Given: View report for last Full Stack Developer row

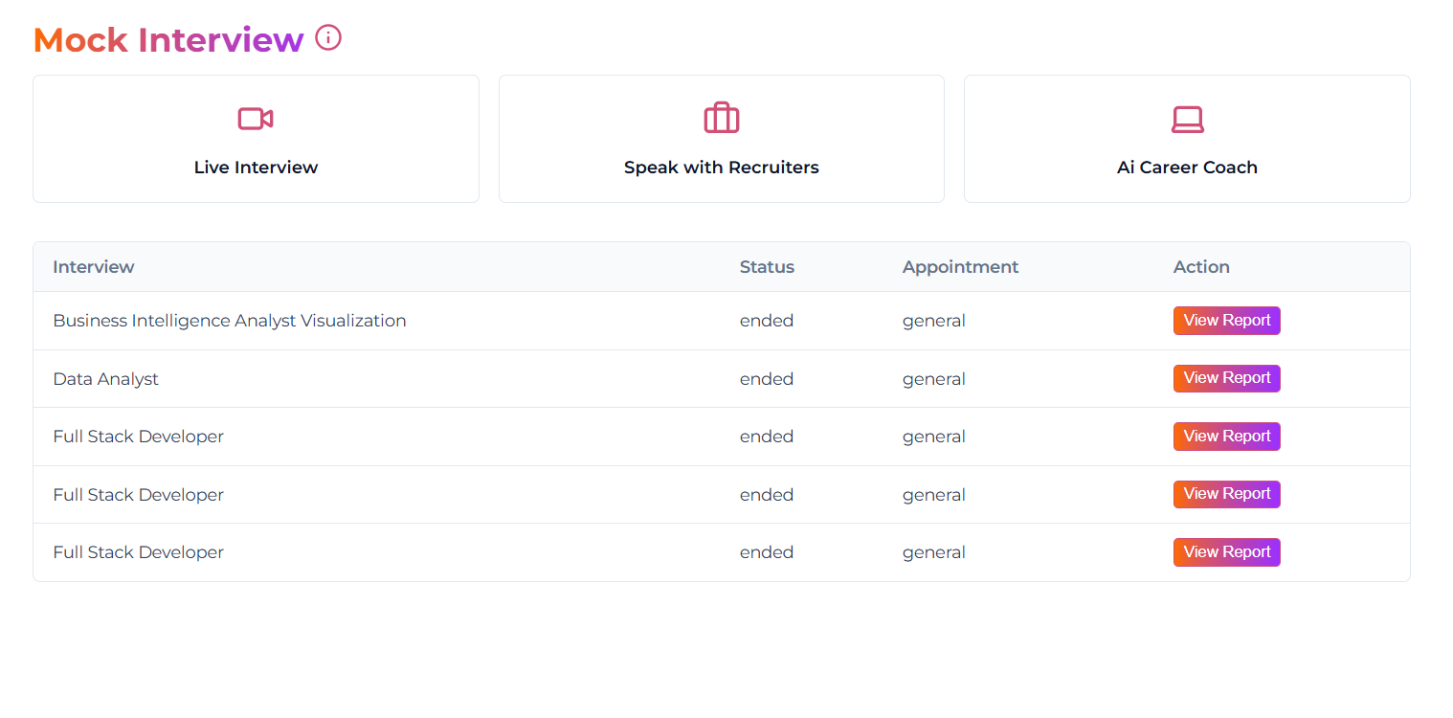Looking at the screenshot, I should (1226, 552).
